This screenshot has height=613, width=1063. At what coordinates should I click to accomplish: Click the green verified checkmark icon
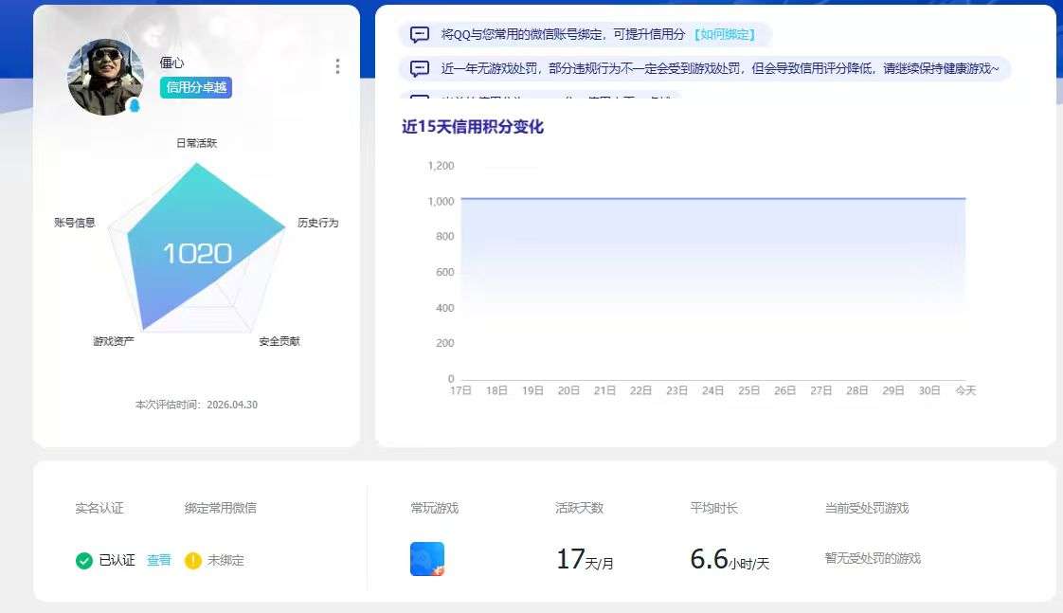pyautogui.click(x=84, y=561)
